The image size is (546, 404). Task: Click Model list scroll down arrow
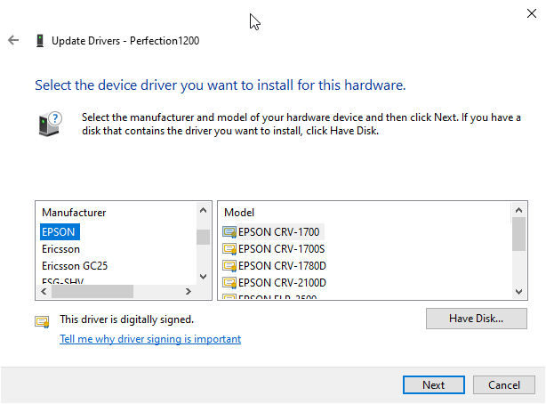[x=518, y=291]
